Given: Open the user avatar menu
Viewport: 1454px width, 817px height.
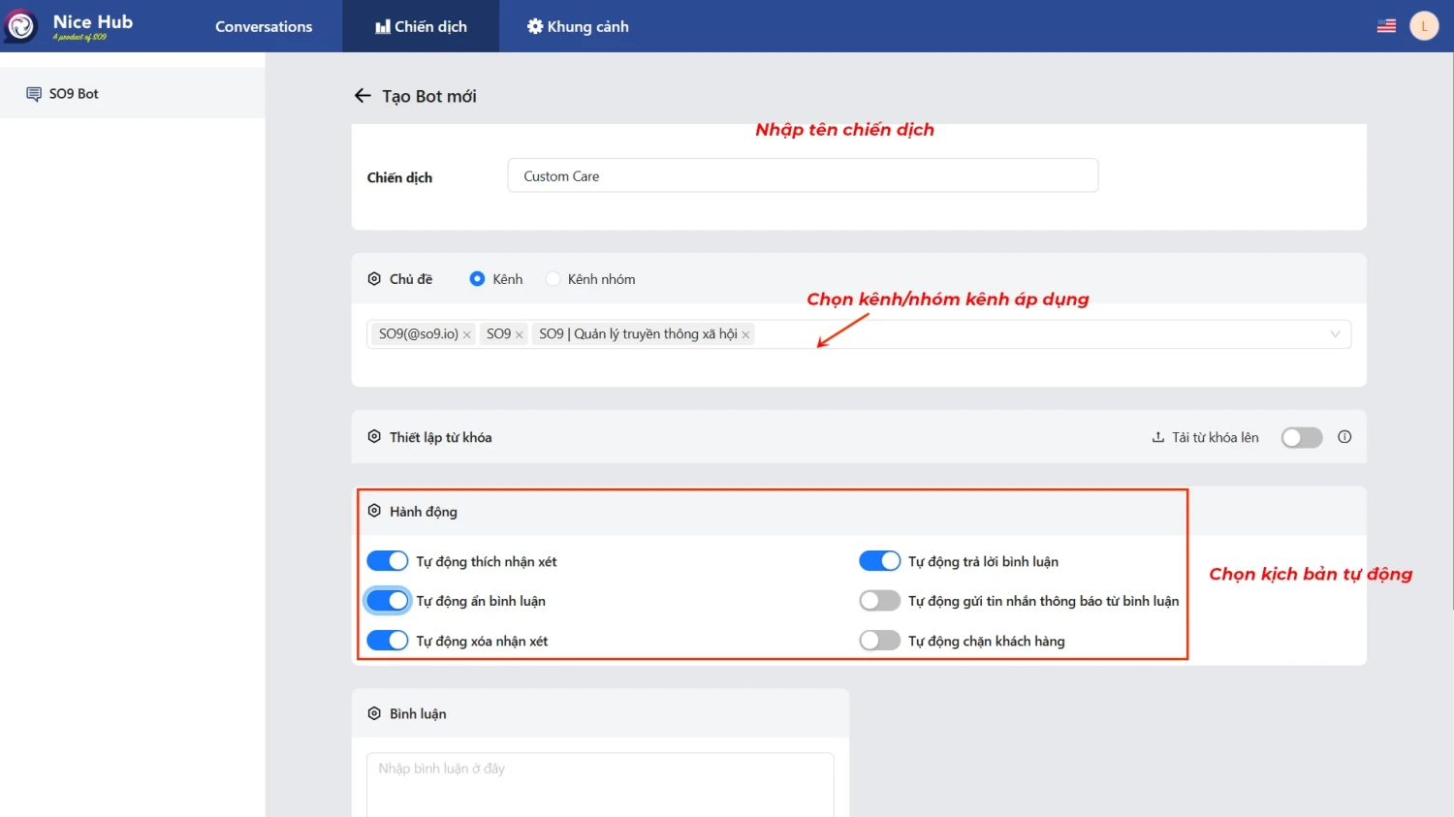Looking at the screenshot, I should click(1424, 26).
